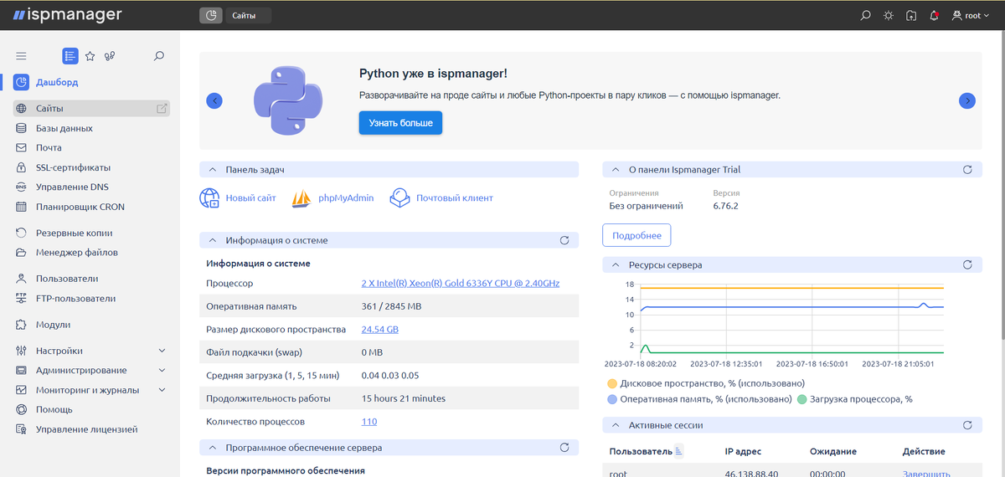Collapse the Информация о системе section
Image resolution: width=1005 pixels, height=477 pixels.
point(213,240)
